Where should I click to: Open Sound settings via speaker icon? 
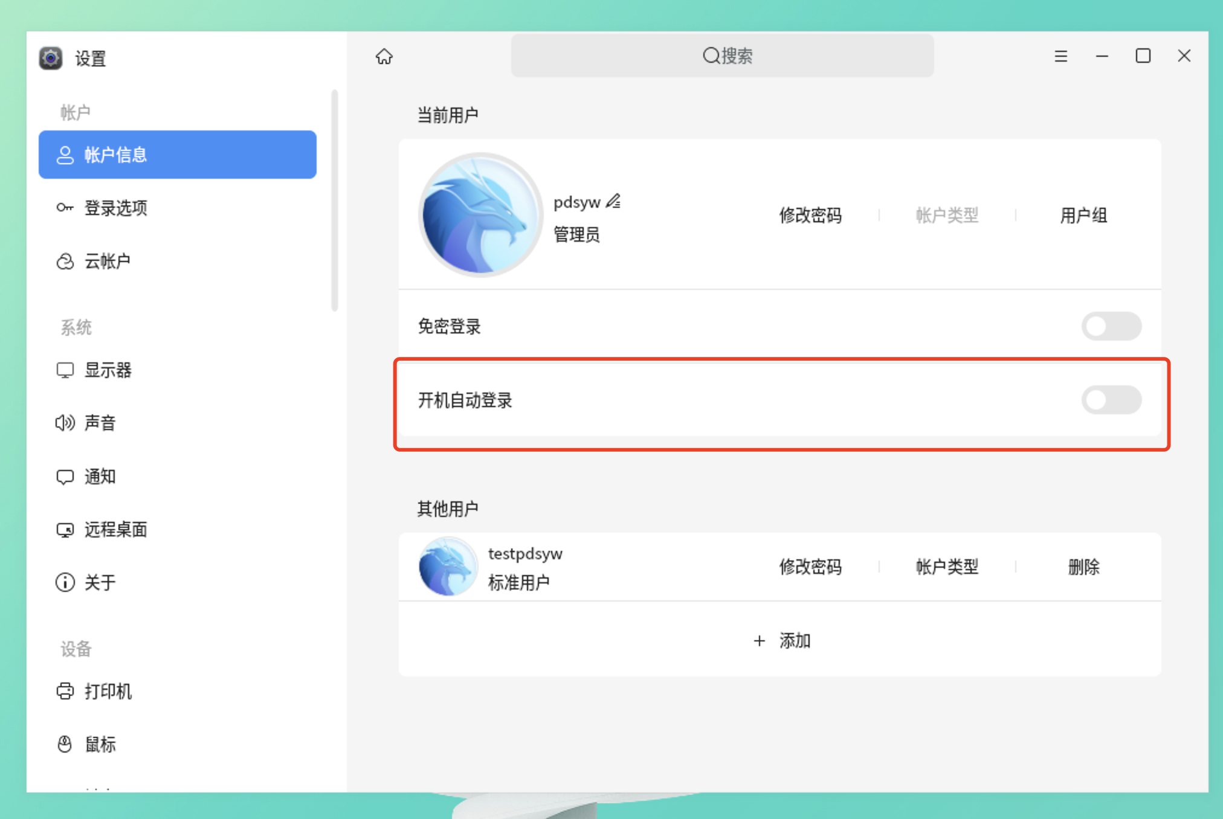tap(65, 423)
